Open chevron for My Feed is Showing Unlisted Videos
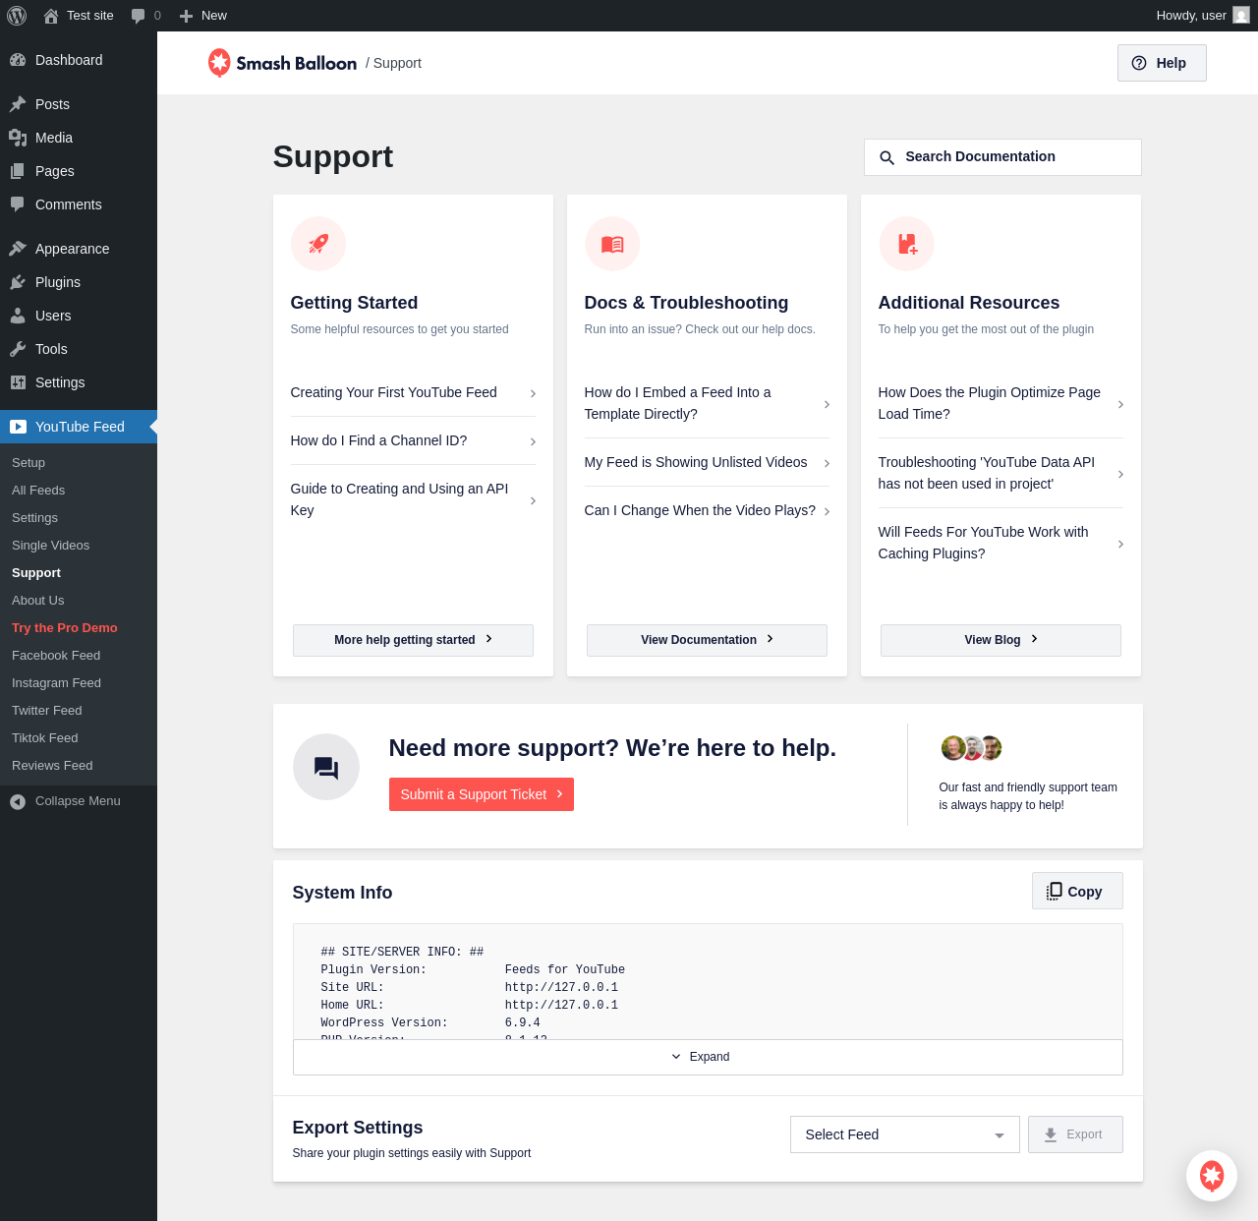1258x1221 pixels. click(827, 463)
